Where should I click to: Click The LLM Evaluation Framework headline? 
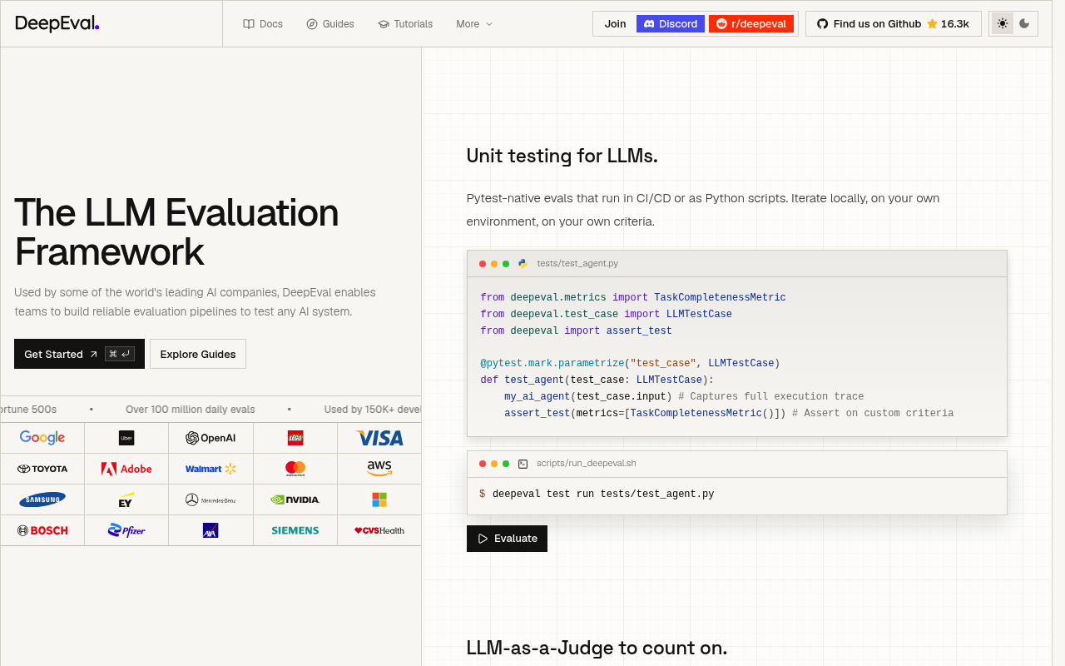[x=176, y=232]
